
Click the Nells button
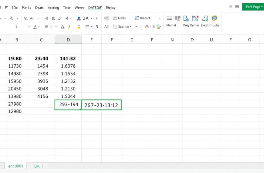[119, 18]
